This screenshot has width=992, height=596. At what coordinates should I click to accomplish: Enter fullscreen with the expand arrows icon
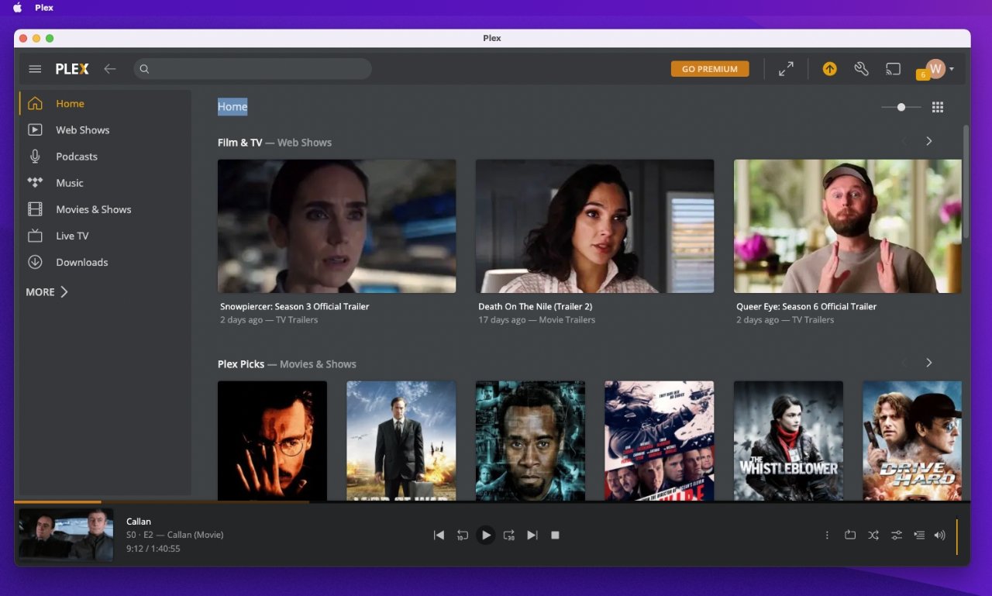[786, 69]
